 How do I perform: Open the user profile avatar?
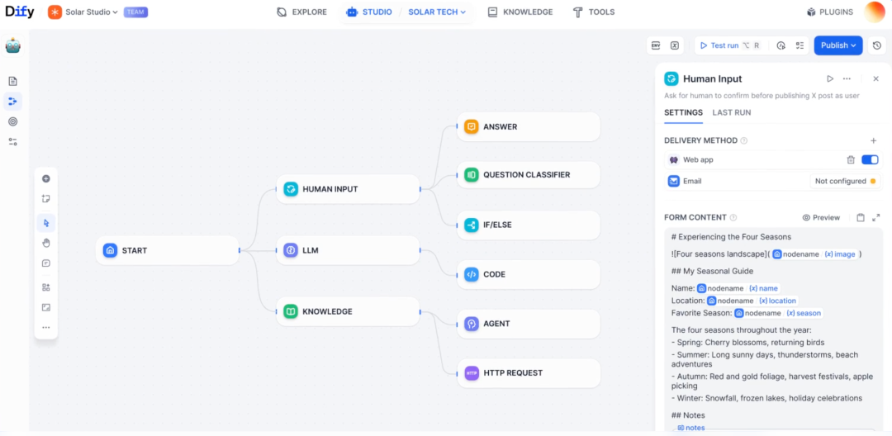coord(875,12)
